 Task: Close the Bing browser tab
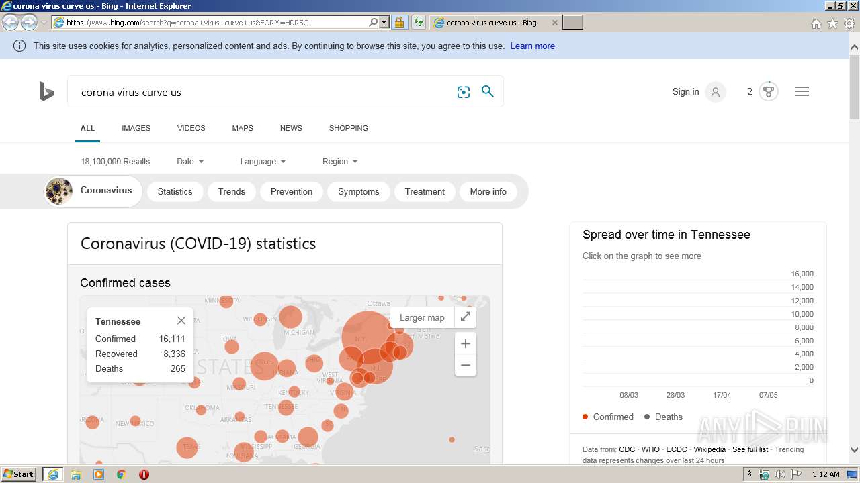554,22
